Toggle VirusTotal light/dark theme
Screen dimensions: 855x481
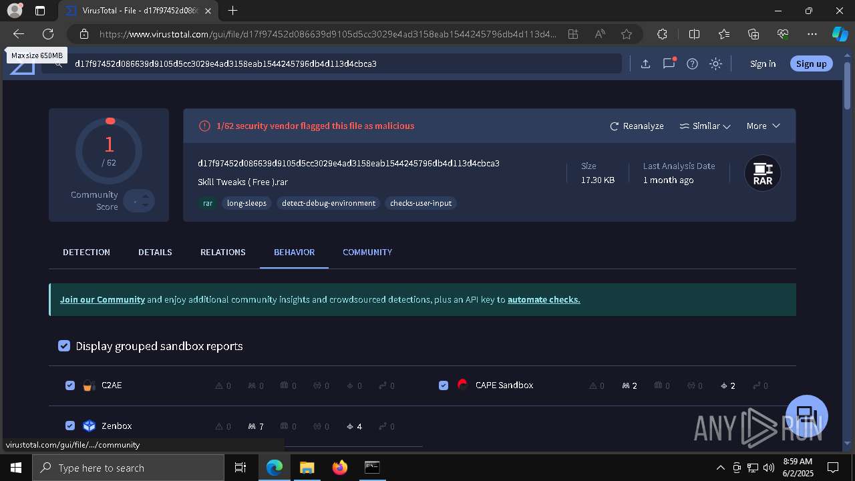click(x=715, y=63)
